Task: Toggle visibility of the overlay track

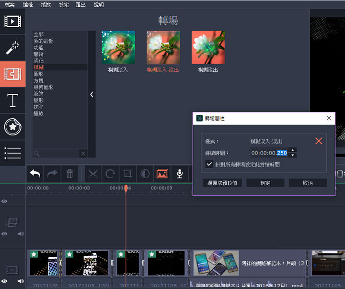Action: 4,234
